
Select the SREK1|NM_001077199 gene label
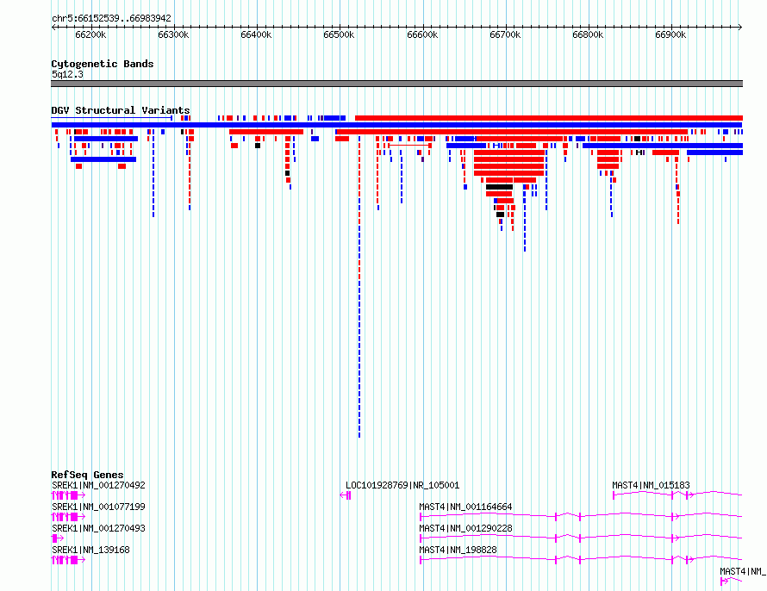[98, 507]
